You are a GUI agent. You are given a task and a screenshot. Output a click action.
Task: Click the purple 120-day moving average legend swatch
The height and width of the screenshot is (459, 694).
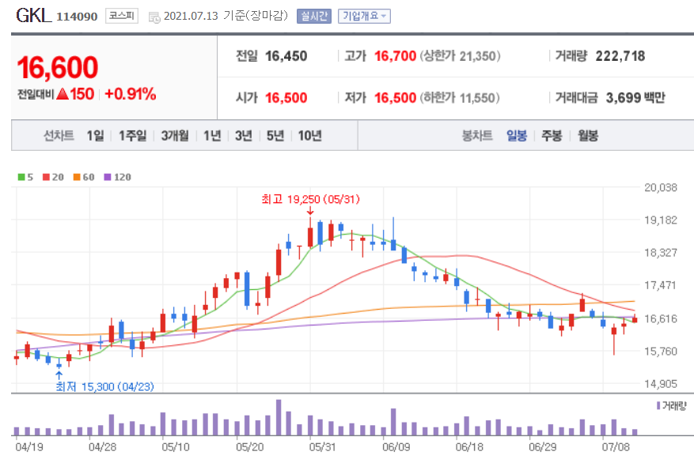point(108,177)
